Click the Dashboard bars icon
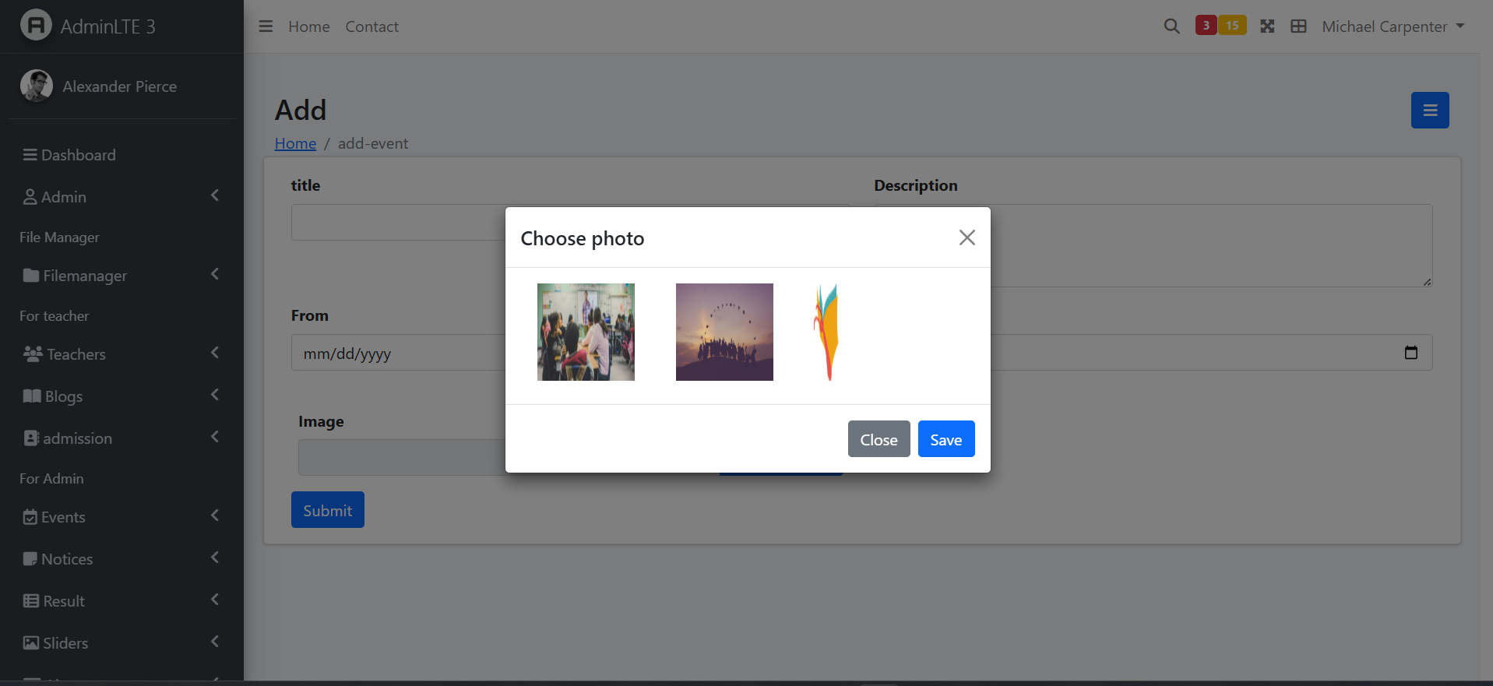This screenshot has width=1493, height=686. click(x=30, y=155)
